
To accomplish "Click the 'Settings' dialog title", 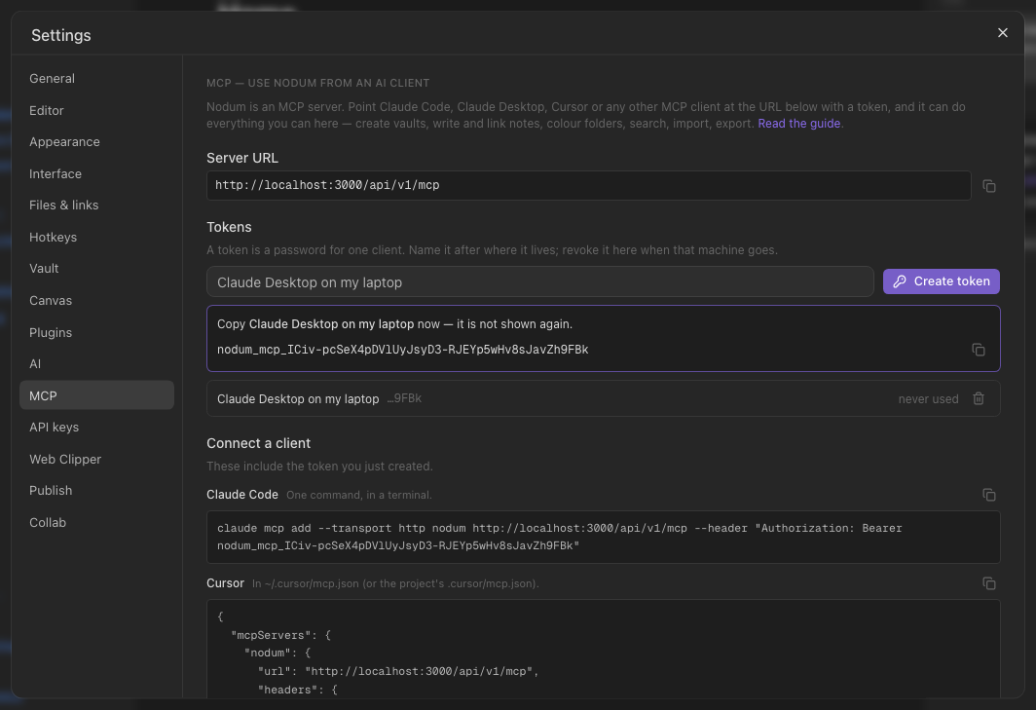I will [x=60, y=36].
